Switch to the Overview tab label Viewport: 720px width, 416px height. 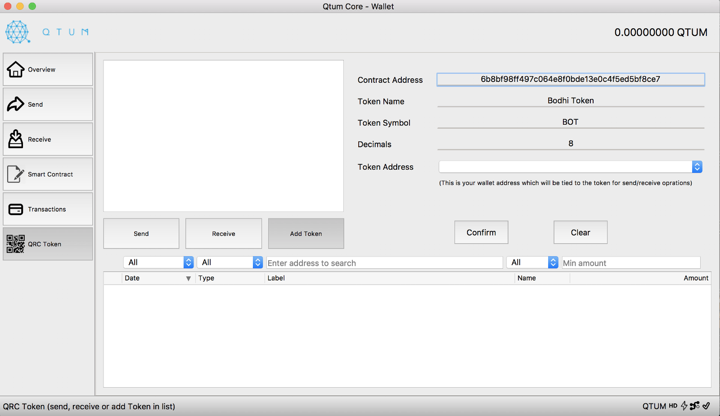pyautogui.click(x=41, y=69)
